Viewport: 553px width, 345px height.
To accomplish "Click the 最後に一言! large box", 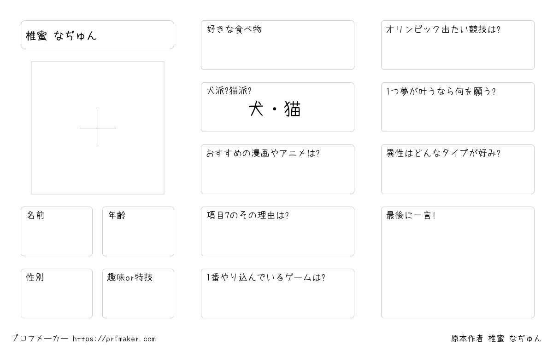I will pyautogui.click(x=458, y=262).
